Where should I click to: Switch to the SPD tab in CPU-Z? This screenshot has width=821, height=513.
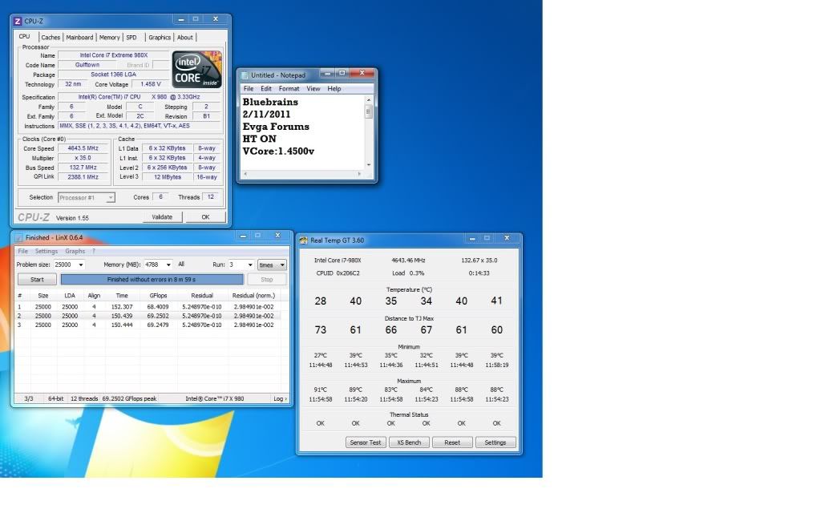coord(131,37)
